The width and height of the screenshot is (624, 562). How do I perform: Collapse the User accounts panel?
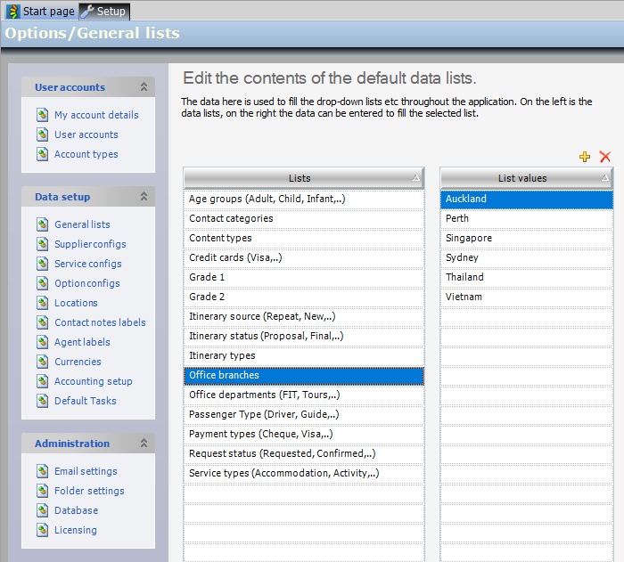click(144, 87)
